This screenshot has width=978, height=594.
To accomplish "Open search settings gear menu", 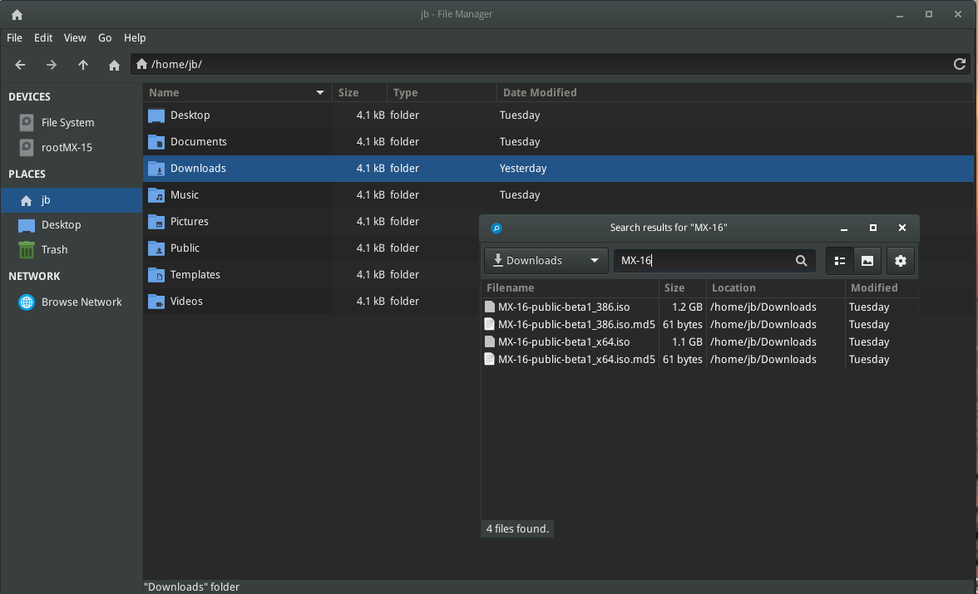I will coord(900,261).
